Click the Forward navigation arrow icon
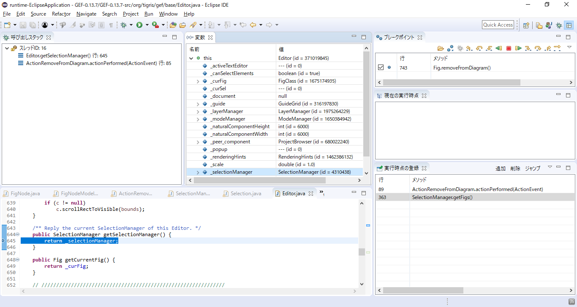Viewport: 577px width, 307px height. click(269, 25)
